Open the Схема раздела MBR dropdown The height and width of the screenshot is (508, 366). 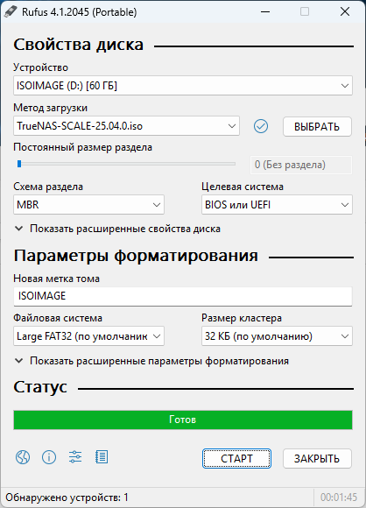(x=88, y=204)
